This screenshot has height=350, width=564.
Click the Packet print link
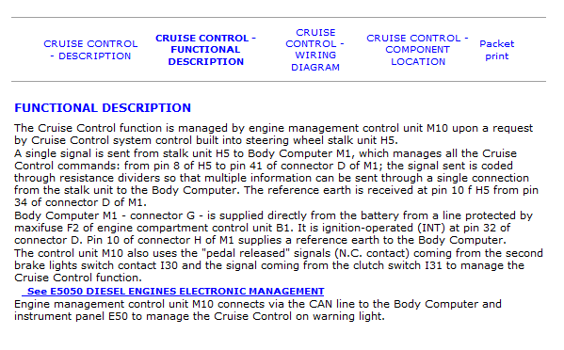(497, 50)
